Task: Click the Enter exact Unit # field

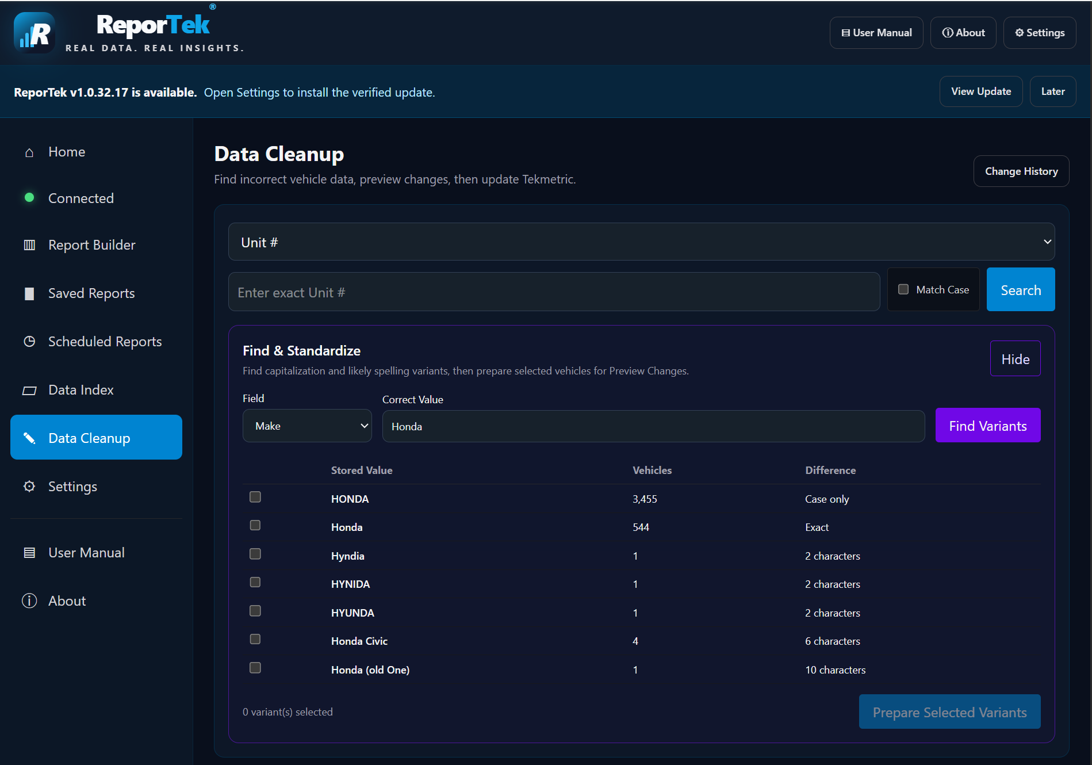Action: pos(554,292)
